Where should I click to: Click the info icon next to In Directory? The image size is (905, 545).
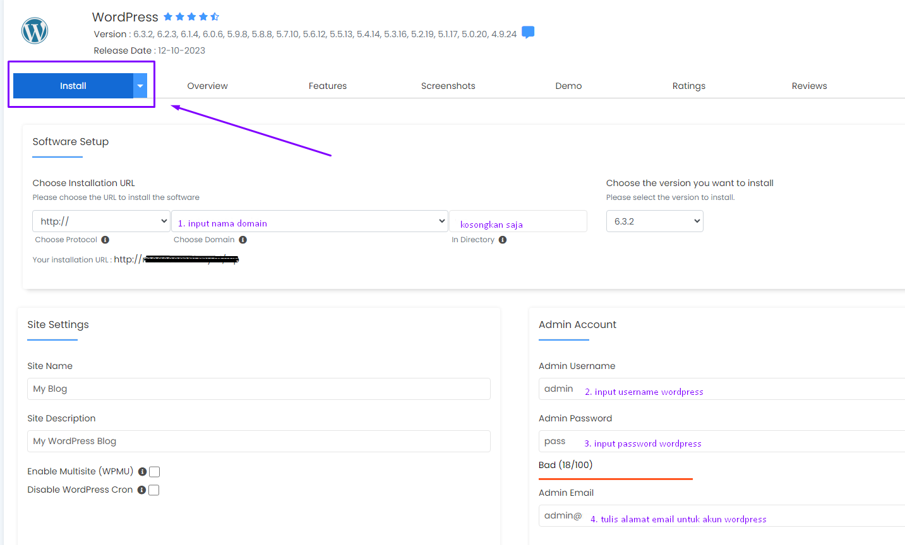tap(503, 240)
